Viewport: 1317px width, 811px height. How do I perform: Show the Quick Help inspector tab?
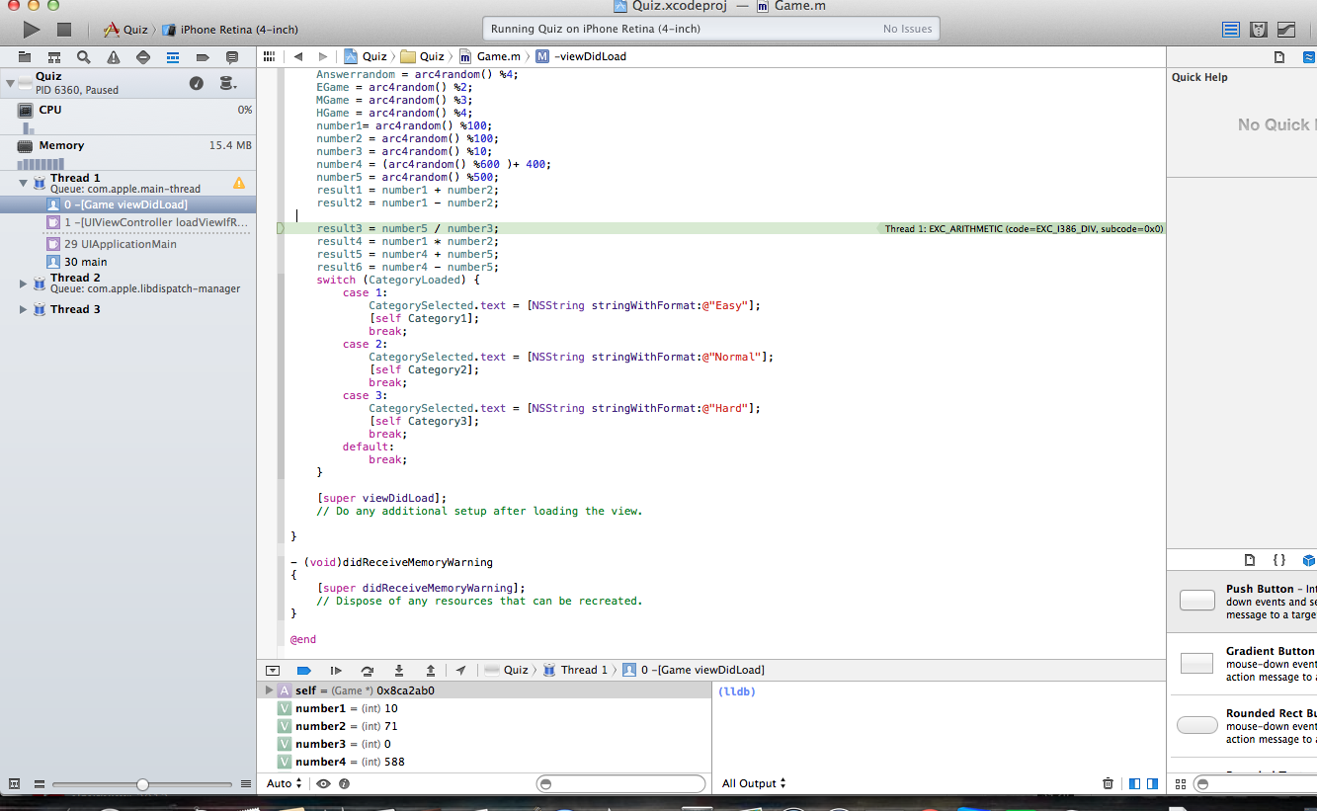[1309, 57]
